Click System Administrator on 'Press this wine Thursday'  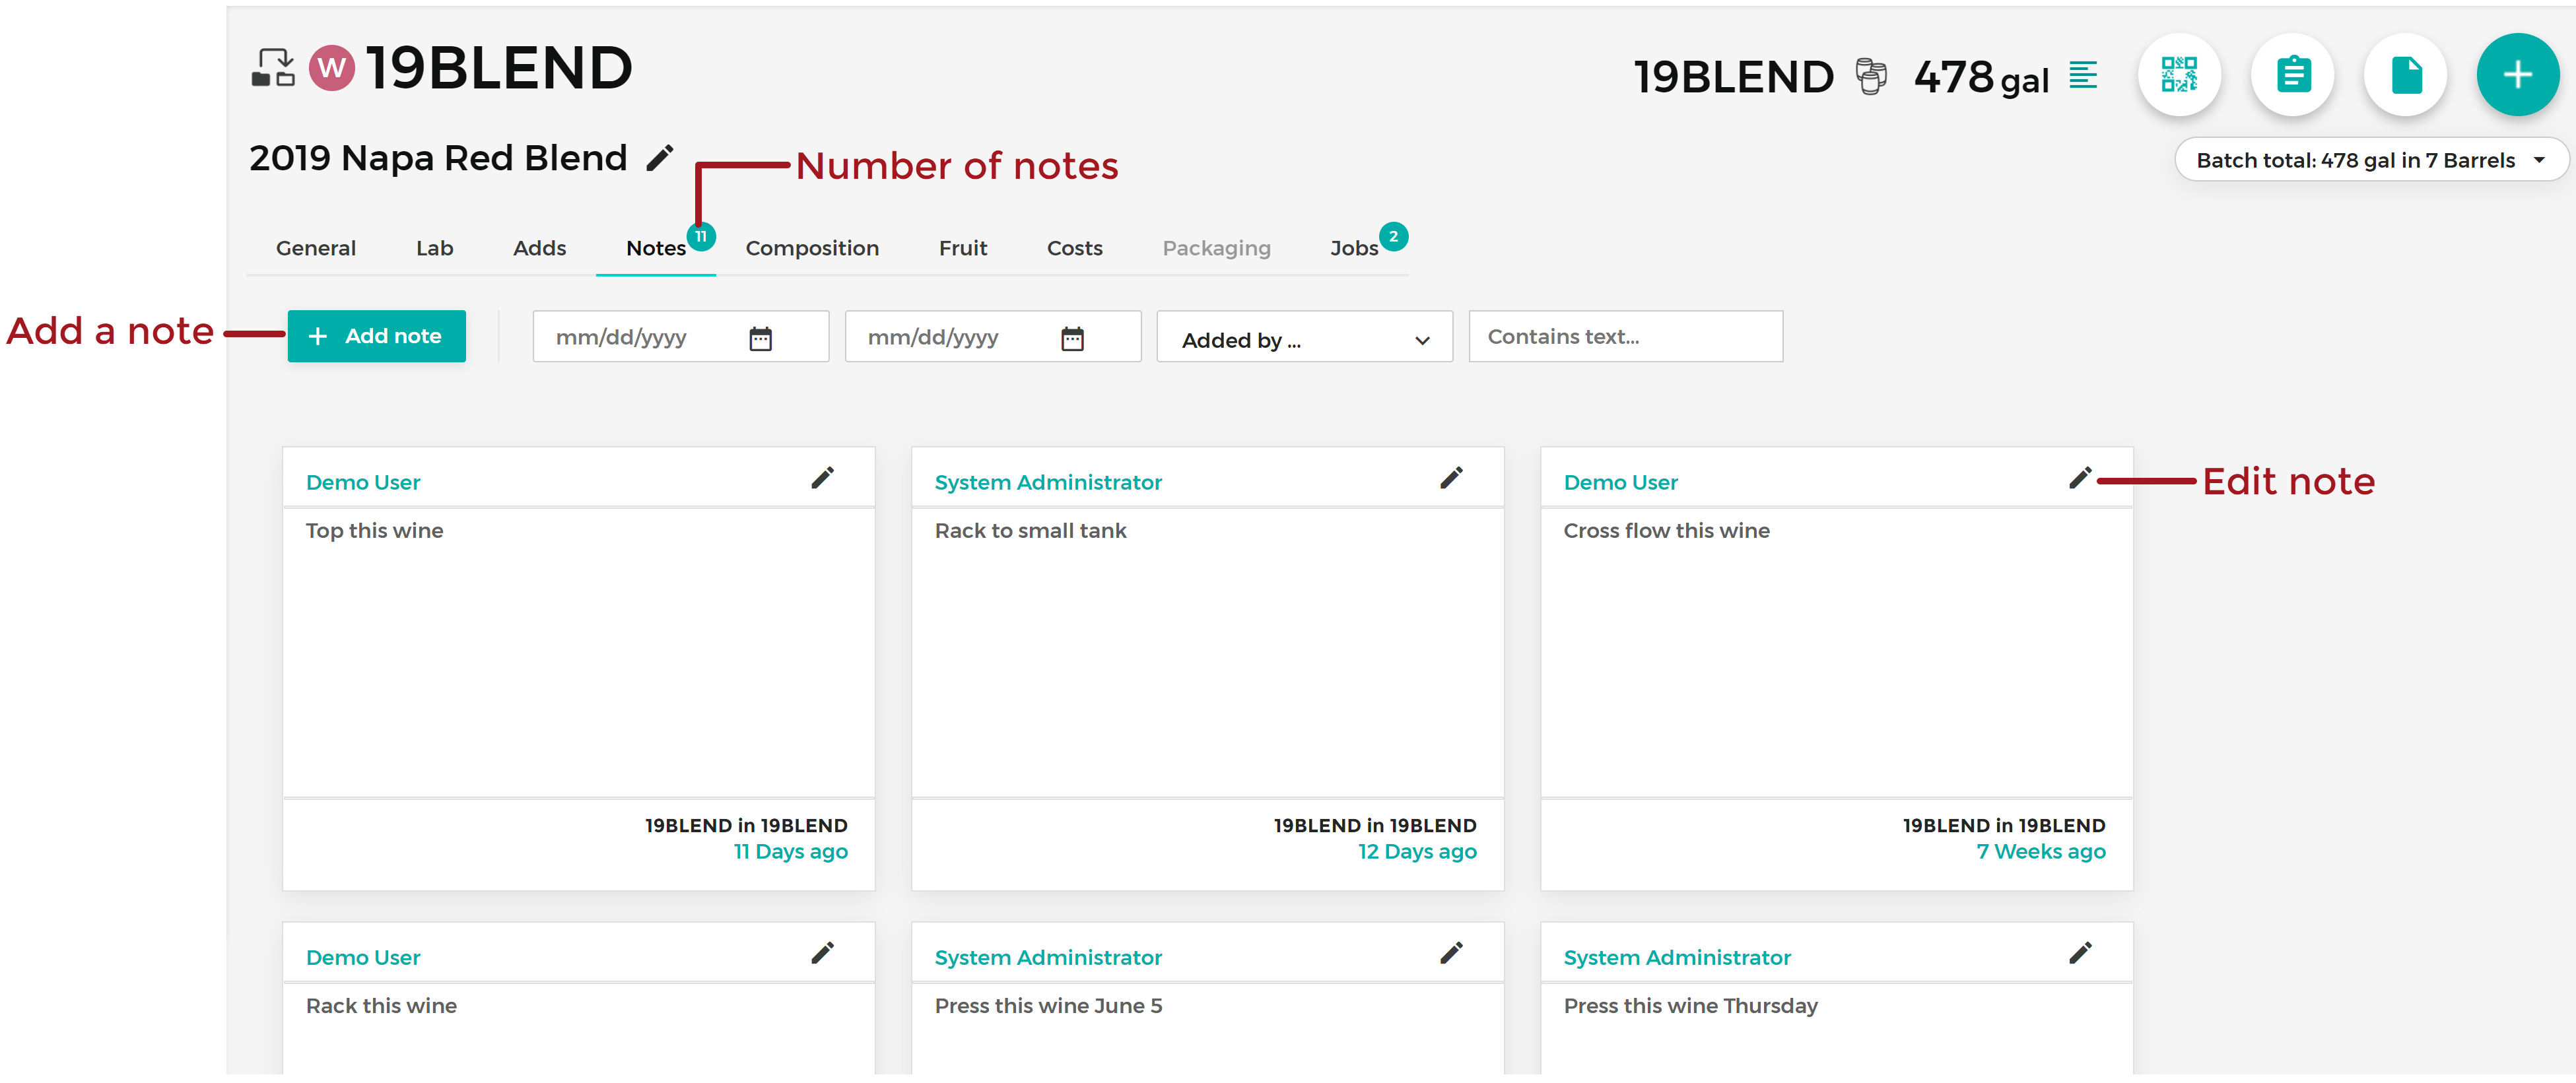pyautogui.click(x=1676, y=957)
